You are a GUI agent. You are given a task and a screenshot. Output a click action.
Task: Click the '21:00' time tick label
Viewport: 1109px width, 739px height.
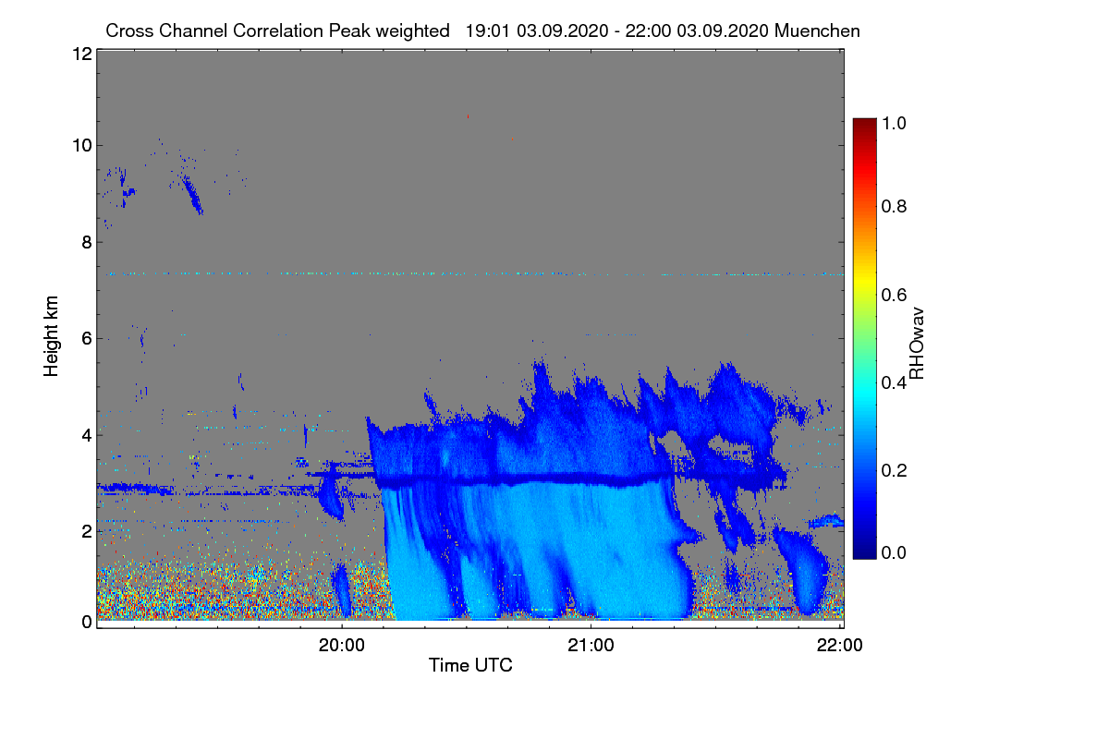(x=591, y=644)
